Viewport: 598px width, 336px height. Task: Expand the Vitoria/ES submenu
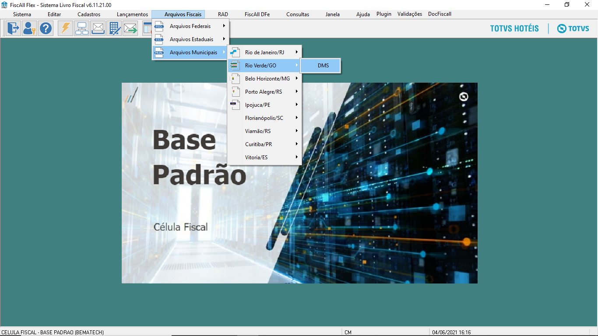coord(264,157)
